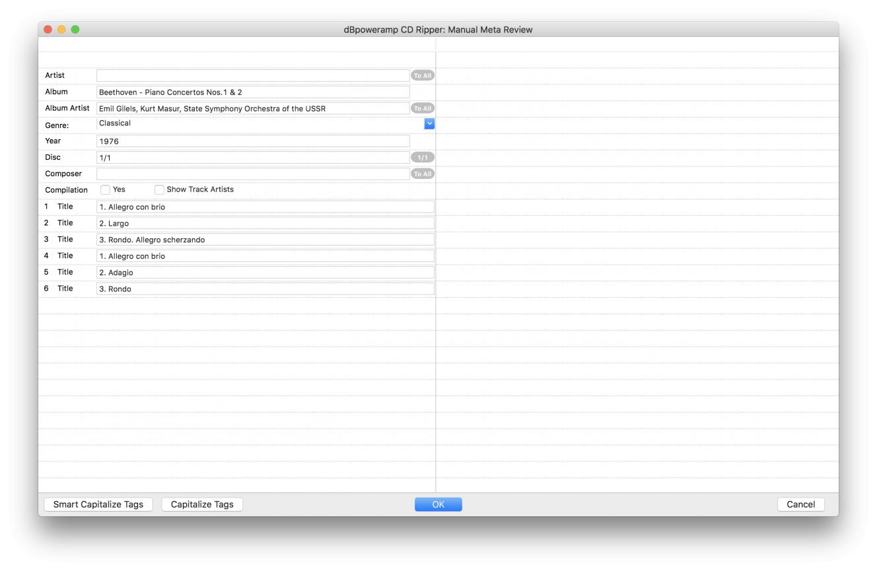Minimize the dBpoweramp window

coord(61,30)
